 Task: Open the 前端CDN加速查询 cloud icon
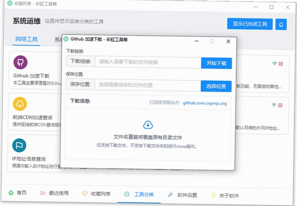[20, 104]
